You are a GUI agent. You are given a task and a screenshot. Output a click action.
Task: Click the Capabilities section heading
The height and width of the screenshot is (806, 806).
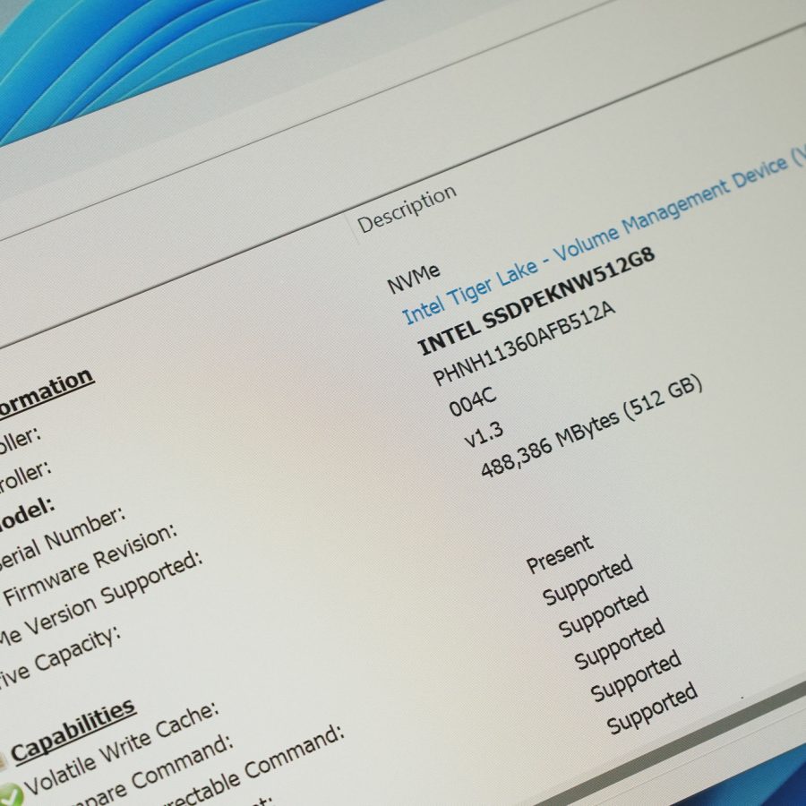[73, 731]
